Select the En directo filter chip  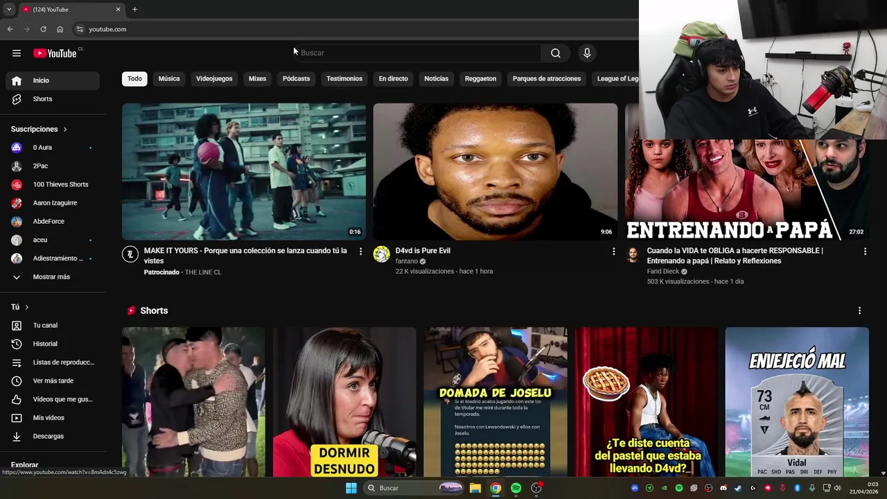pyautogui.click(x=393, y=78)
